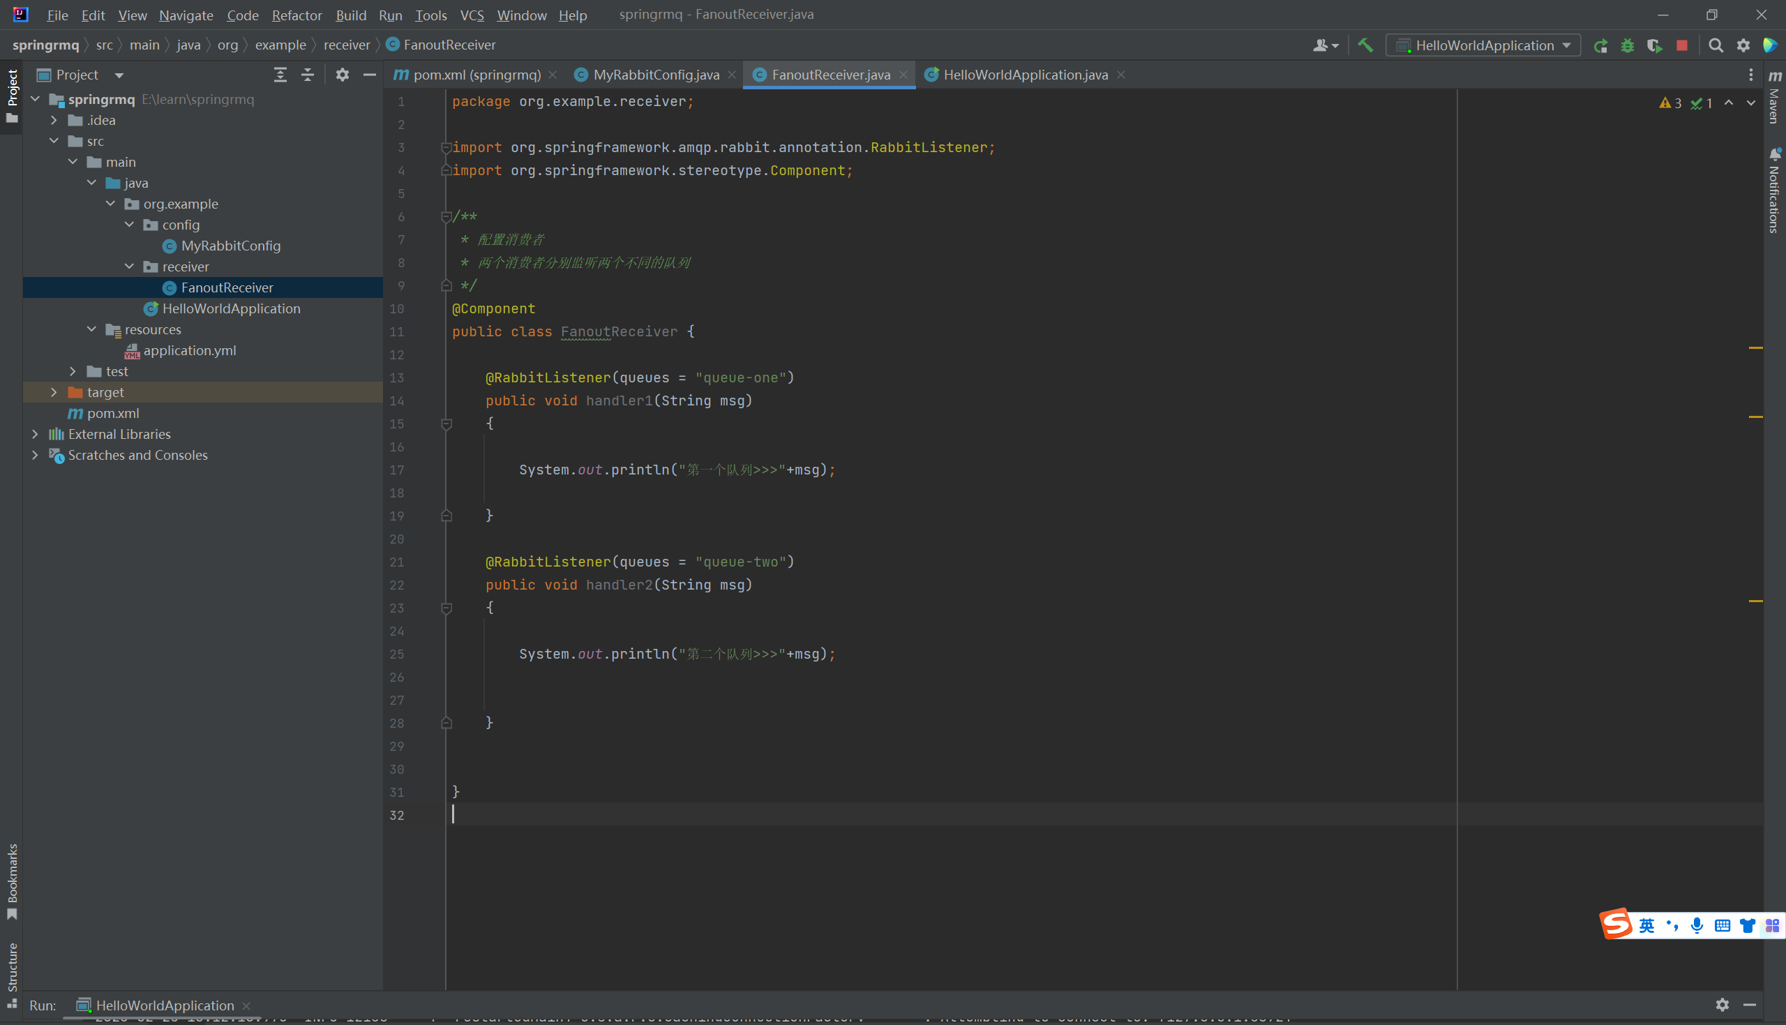Expand the target folder
Viewport: 1786px width, 1025px height.
click(x=54, y=392)
